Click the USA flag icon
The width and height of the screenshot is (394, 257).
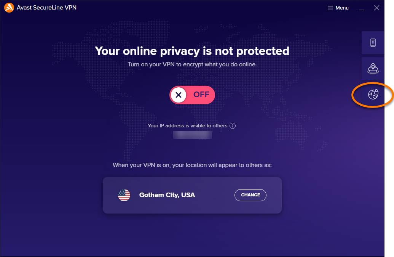124,195
